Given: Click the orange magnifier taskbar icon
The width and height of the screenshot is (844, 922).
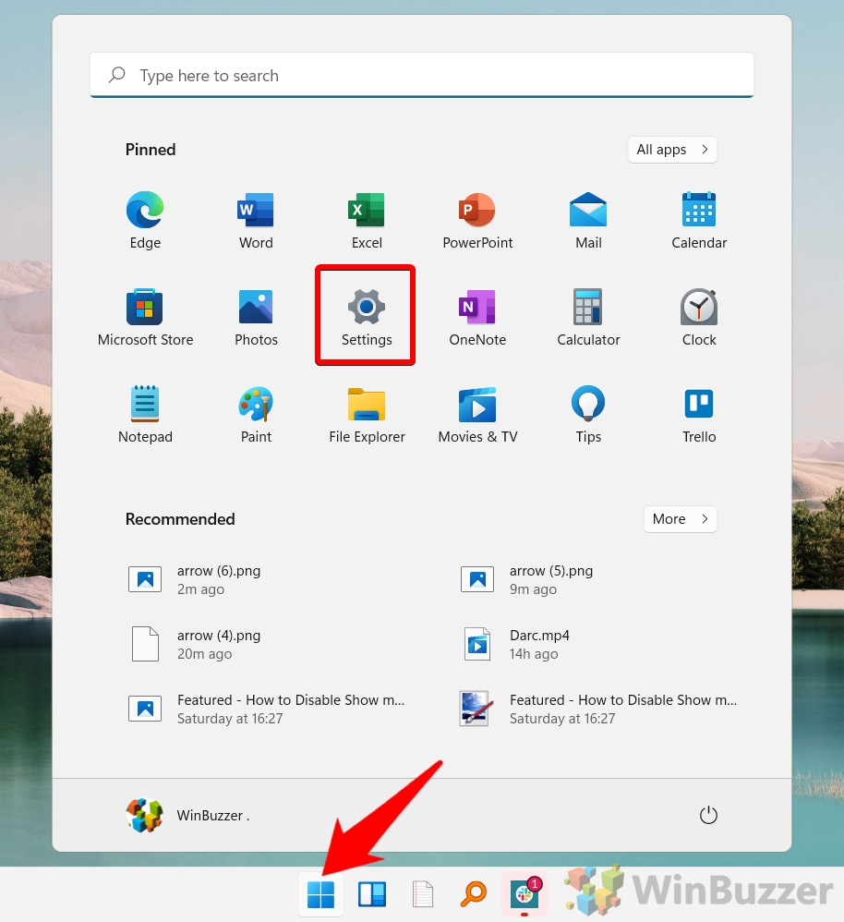Looking at the screenshot, I should pyautogui.click(x=474, y=893).
